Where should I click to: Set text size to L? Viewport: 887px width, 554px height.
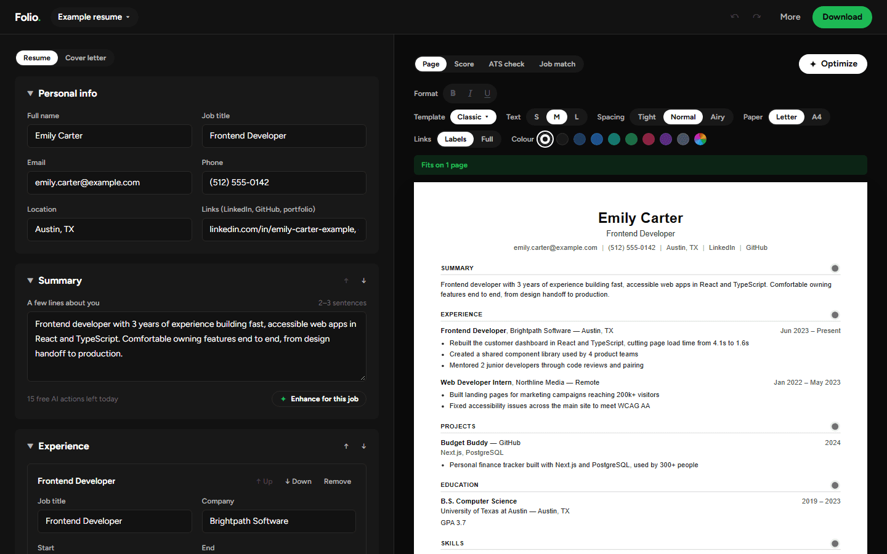[577, 117]
